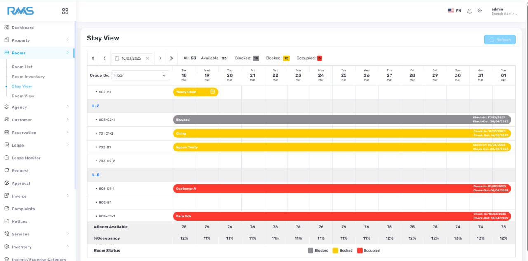Open the admin Branch Admin account menu
528x261 pixels.
click(504, 12)
